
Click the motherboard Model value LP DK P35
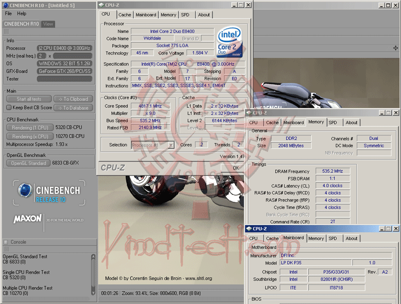(x=316, y=262)
